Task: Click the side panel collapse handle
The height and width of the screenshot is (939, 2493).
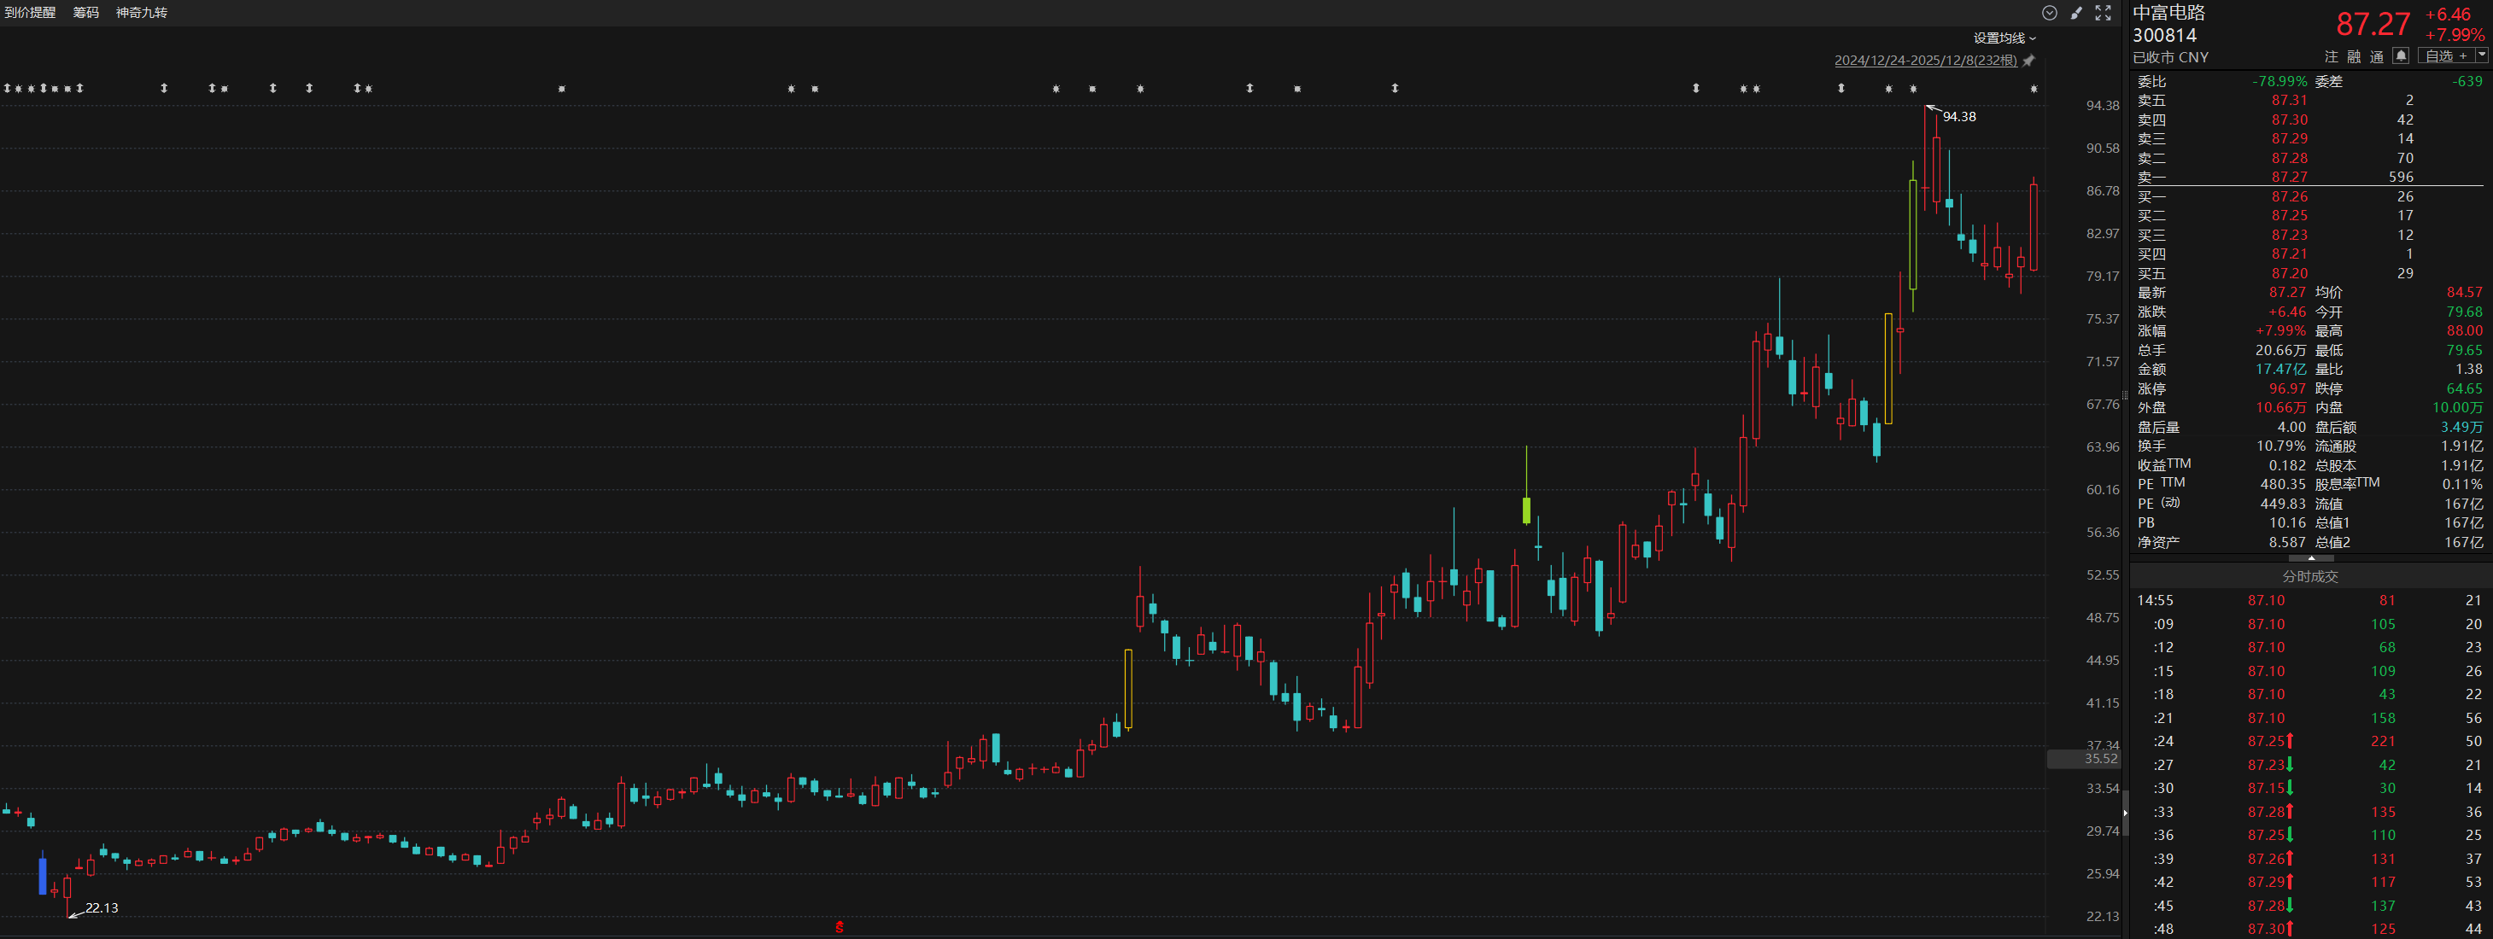Action: (x=2127, y=813)
